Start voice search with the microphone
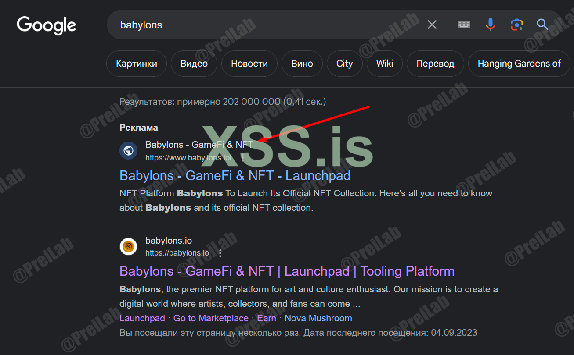574x355 pixels. [490, 25]
